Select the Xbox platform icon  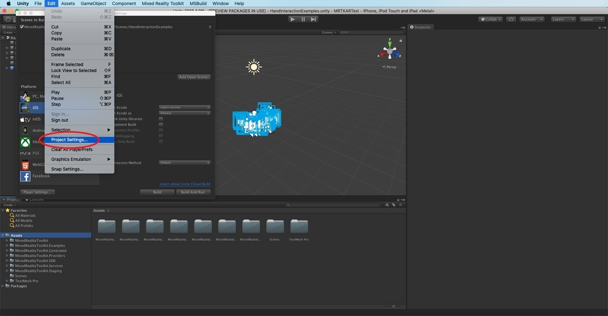[25, 142]
